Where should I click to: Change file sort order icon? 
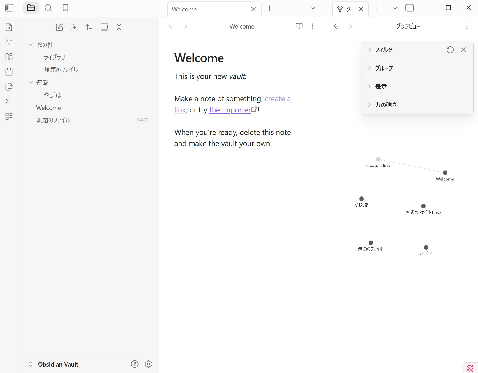click(89, 27)
